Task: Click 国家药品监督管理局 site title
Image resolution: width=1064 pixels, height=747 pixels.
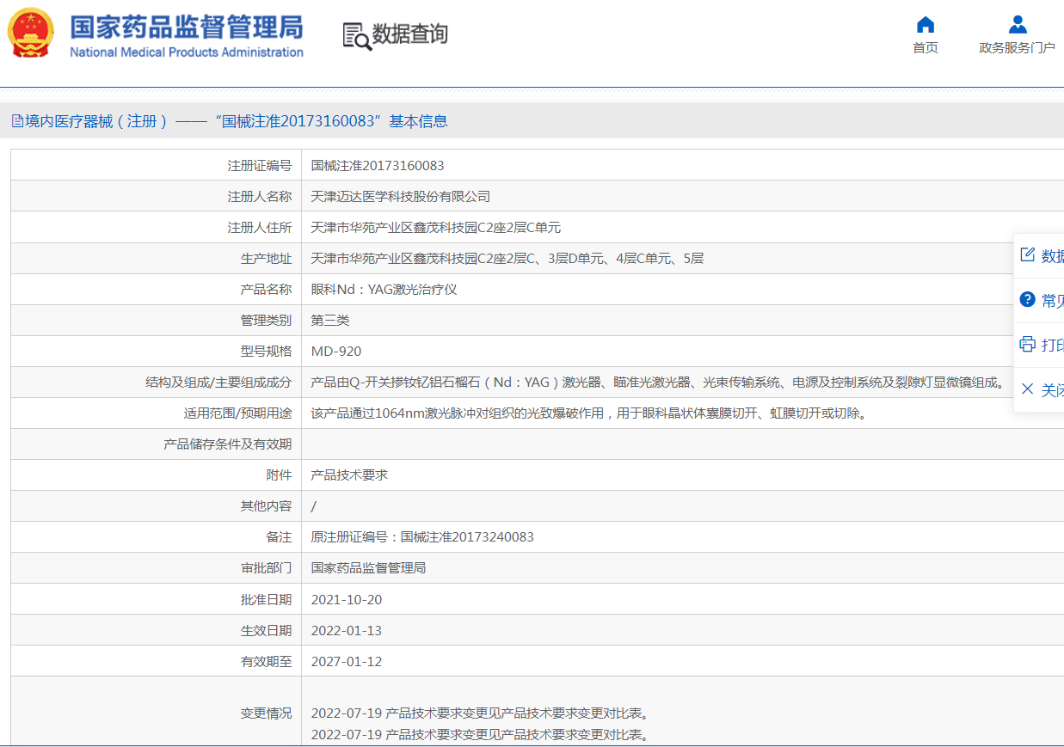Action: (186, 27)
